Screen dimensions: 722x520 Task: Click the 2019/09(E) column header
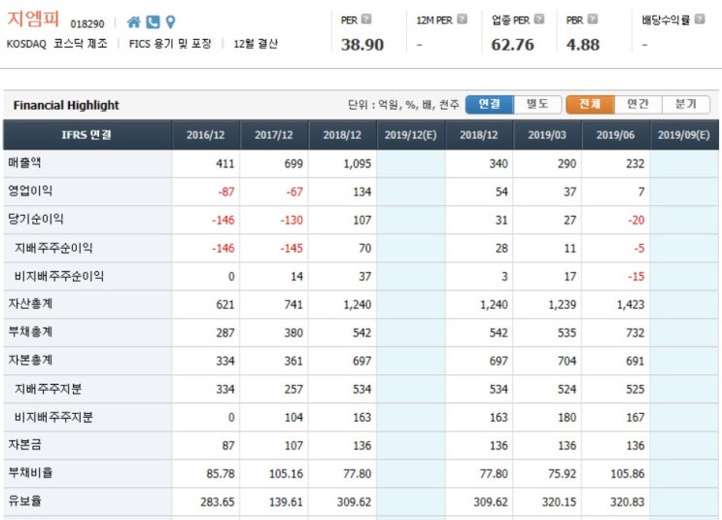click(x=684, y=135)
